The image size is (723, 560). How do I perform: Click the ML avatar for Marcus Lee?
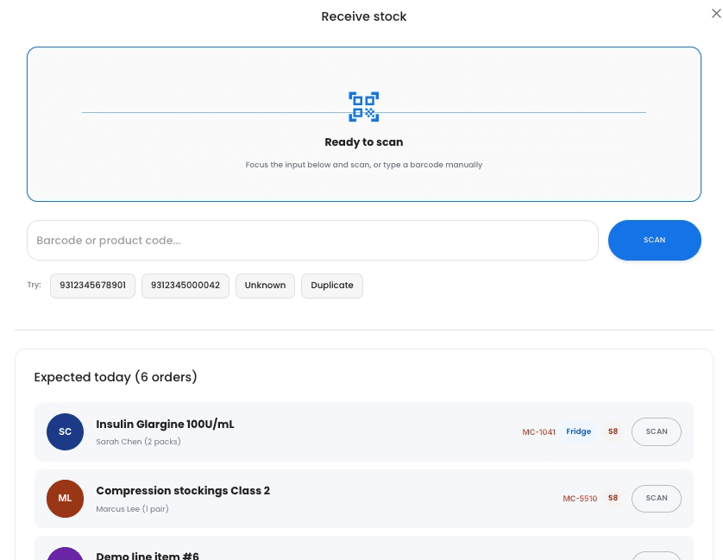[x=65, y=499]
